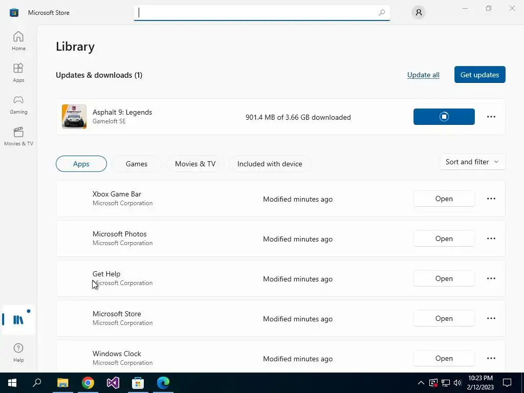Viewport: 524px width, 393px height.
Task: Click the taskbar clock showing 10:23 PM
Action: (480, 383)
